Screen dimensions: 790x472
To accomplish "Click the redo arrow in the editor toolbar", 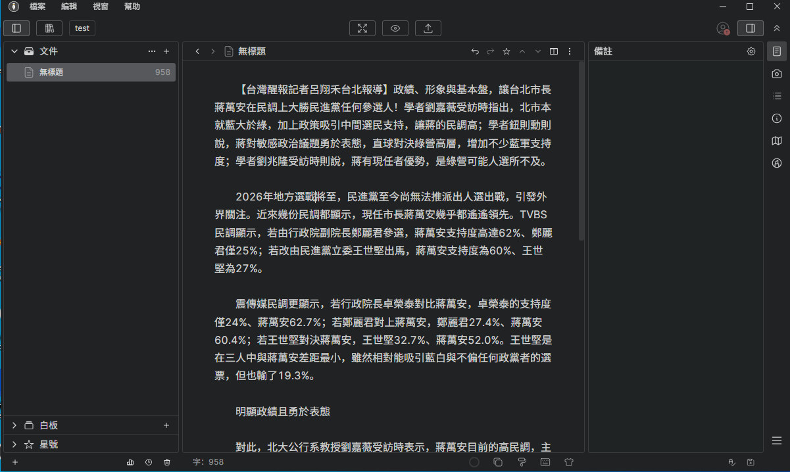I will [x=491, y=51].
